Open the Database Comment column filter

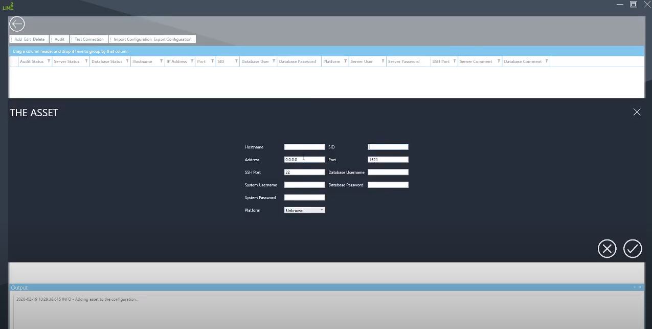pyautogui.click(x=547, y=61)
